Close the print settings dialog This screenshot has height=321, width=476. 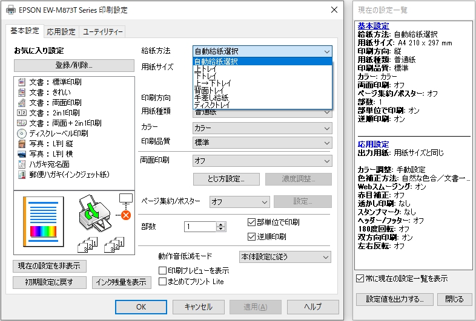click(x=334, y=10)
